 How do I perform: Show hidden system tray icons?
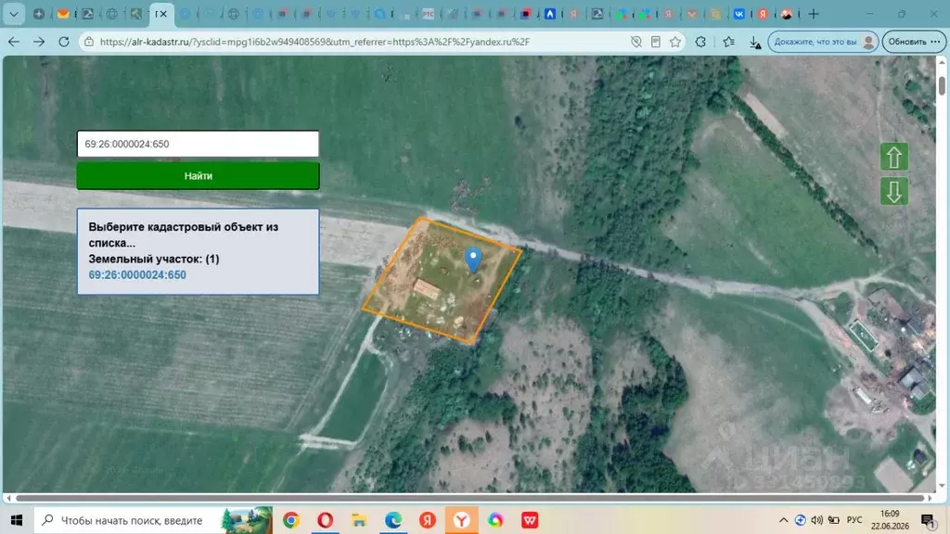783,520
